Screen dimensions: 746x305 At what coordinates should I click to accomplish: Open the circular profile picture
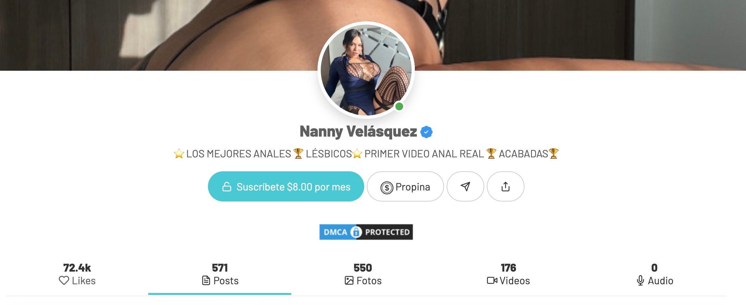(366, 70)
